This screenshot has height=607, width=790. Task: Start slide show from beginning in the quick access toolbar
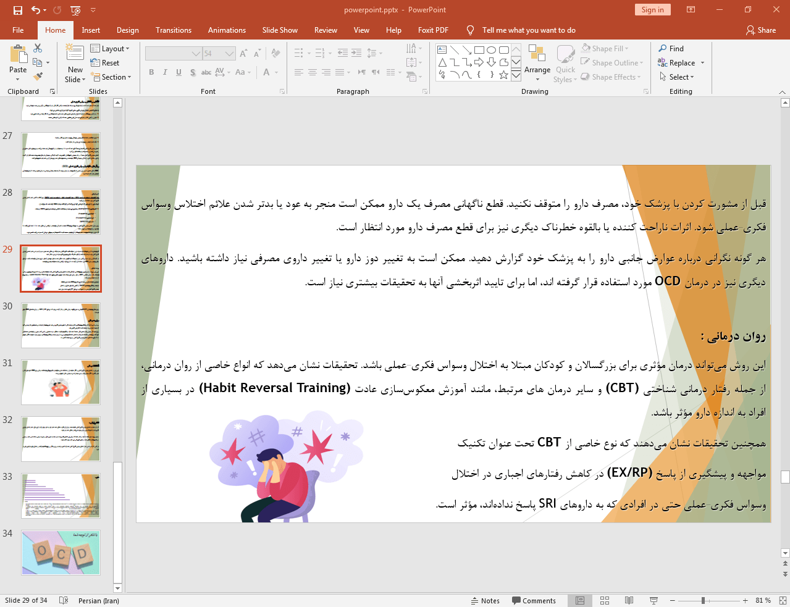pyautogui.click(x=75, y=10)
